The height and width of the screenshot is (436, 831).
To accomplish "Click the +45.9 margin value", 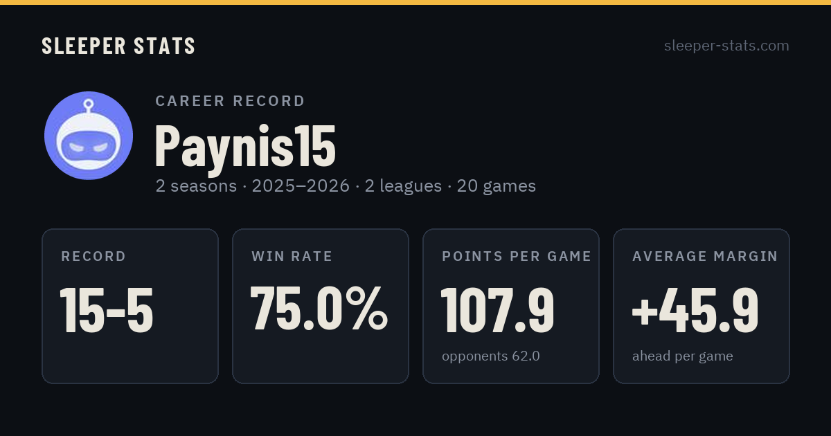I will (695, 309).
